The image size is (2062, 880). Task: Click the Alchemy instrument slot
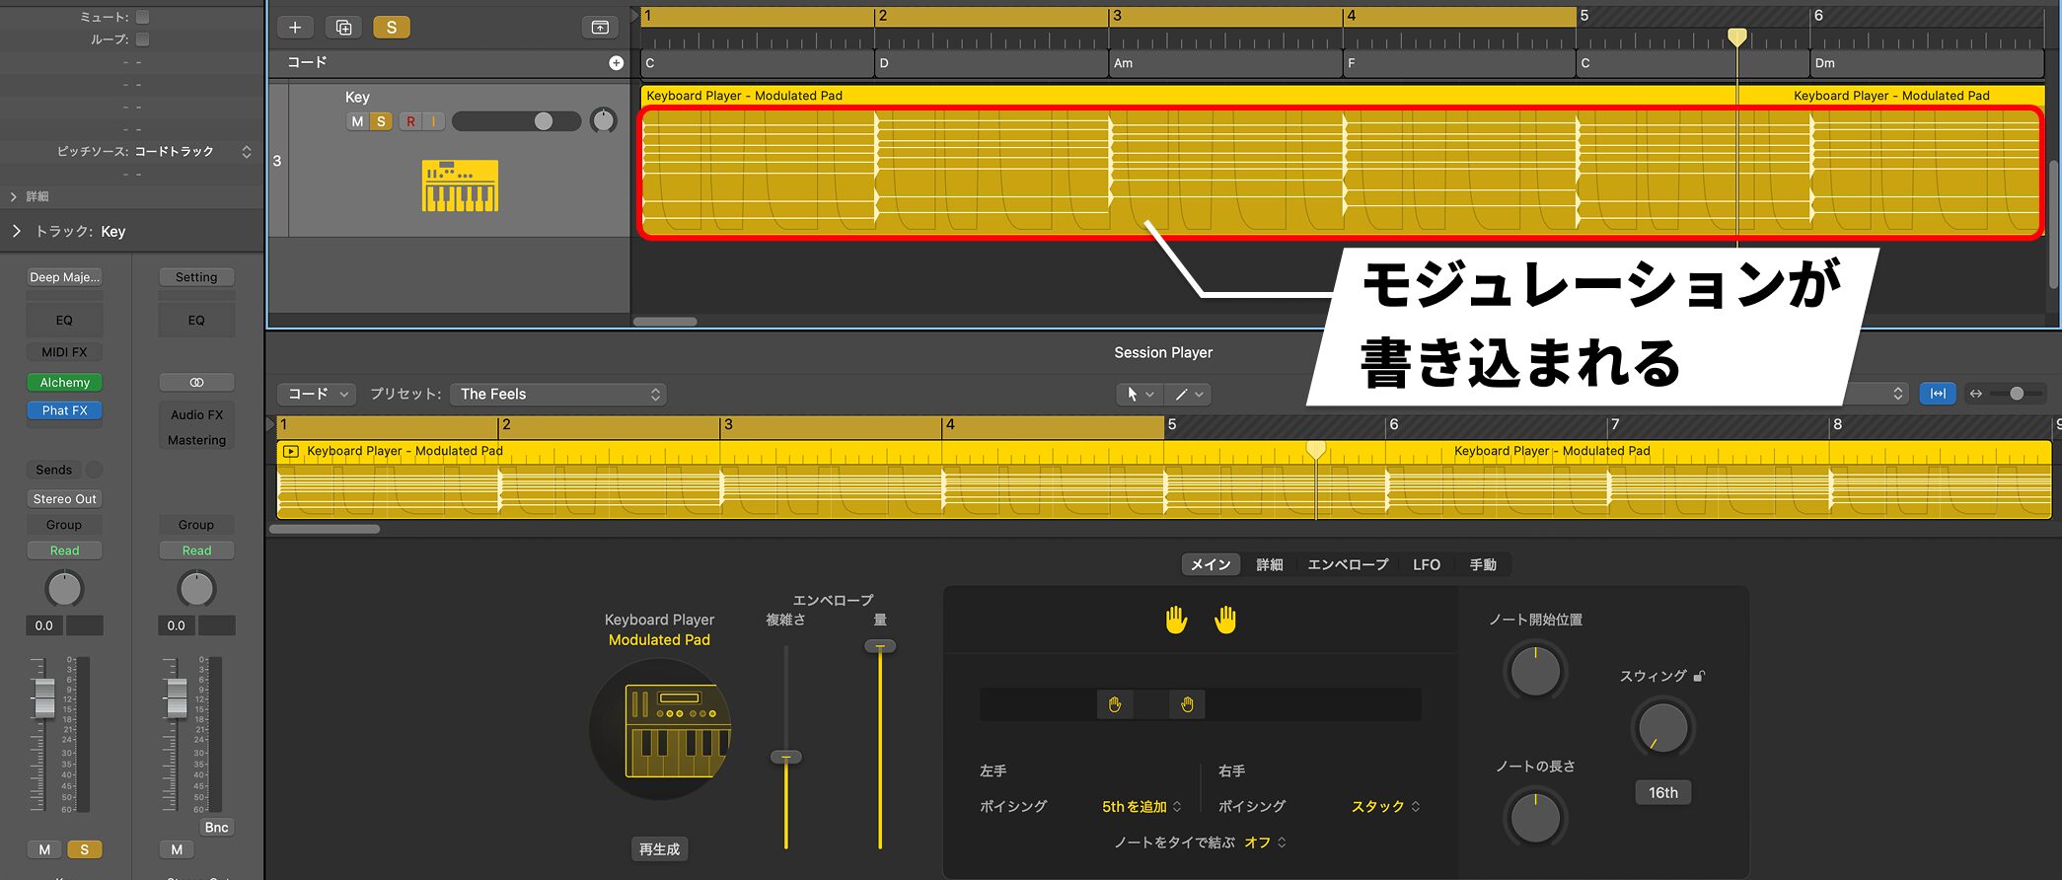point(64,383)
